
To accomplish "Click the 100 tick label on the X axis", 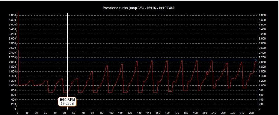I will pos(112,113).
